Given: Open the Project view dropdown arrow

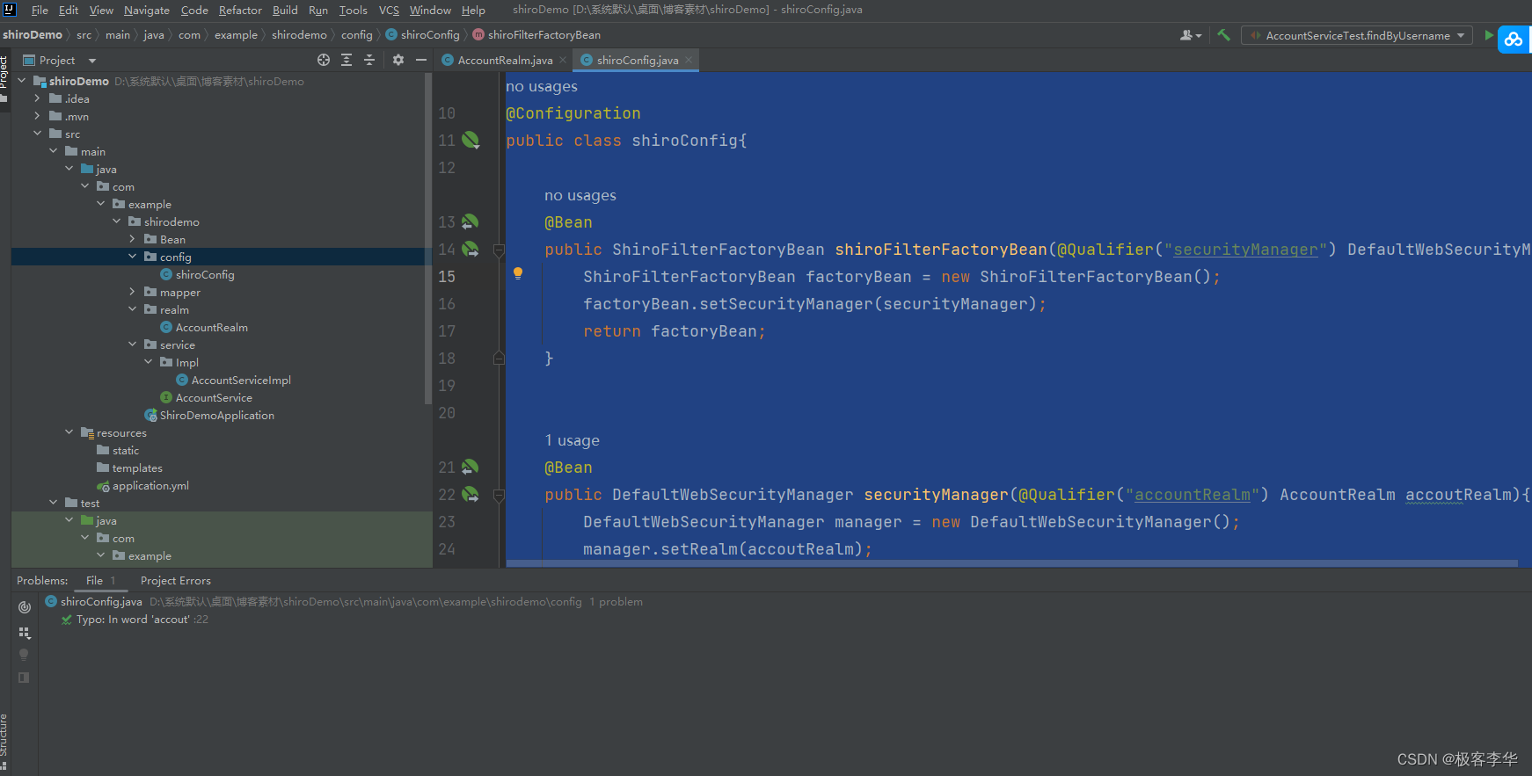Looking at the screenshot, I should pos(92,61).
